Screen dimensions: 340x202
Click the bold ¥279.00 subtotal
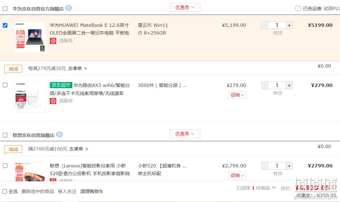pyautogui.click(x=322, y=85)
